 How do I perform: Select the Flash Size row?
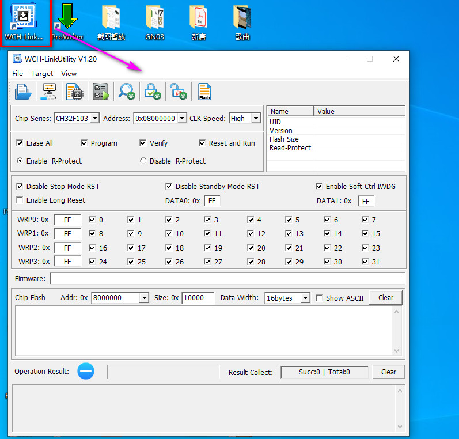click(x=336, y=139)
